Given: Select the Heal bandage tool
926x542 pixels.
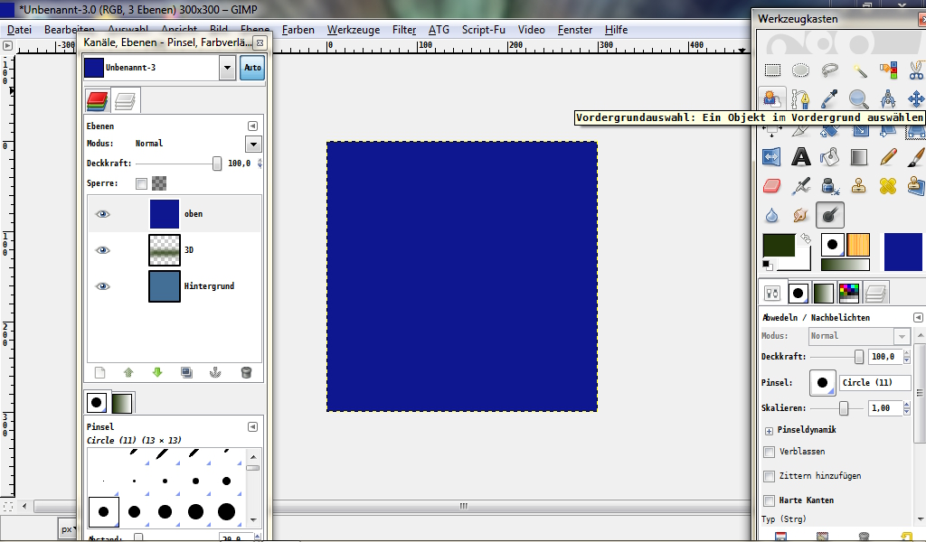Looking at the screenshot, I should tap(888, 186).
